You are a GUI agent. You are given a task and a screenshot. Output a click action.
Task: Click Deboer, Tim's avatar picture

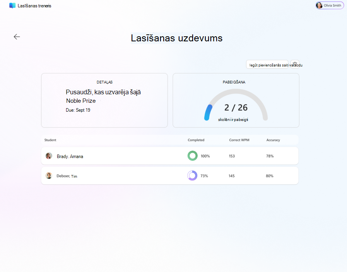click(49, 176)
